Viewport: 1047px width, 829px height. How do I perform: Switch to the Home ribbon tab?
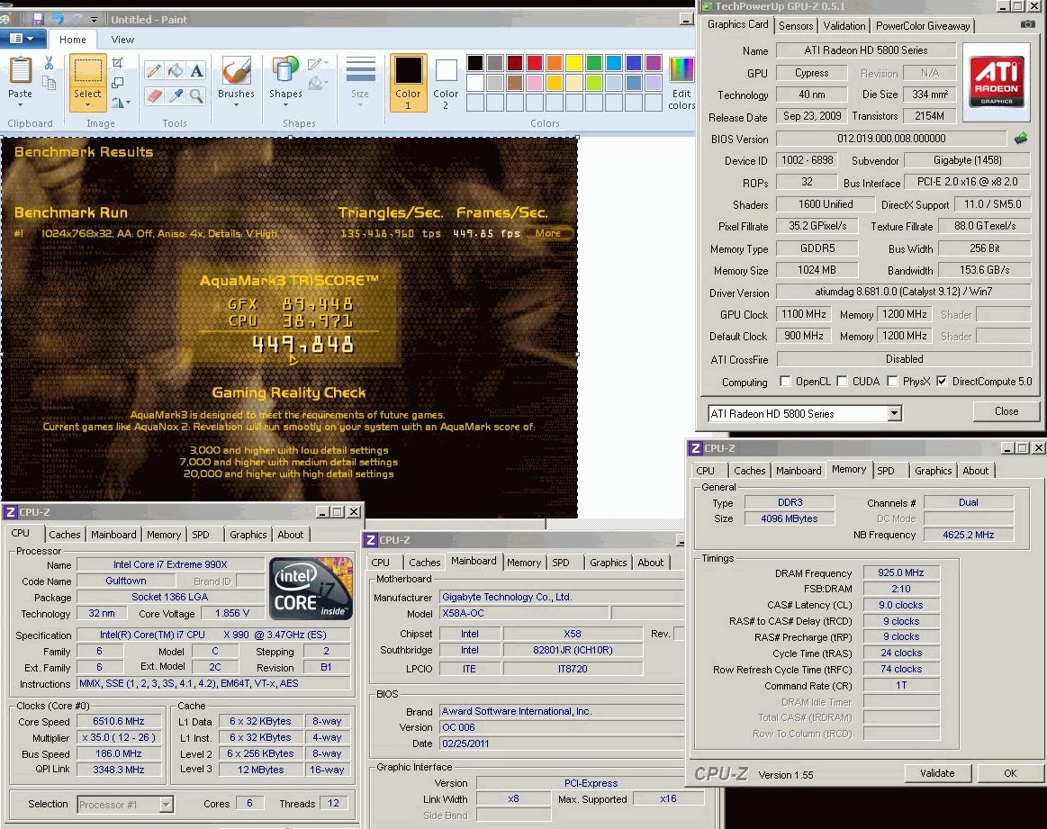tap(72, 40)
